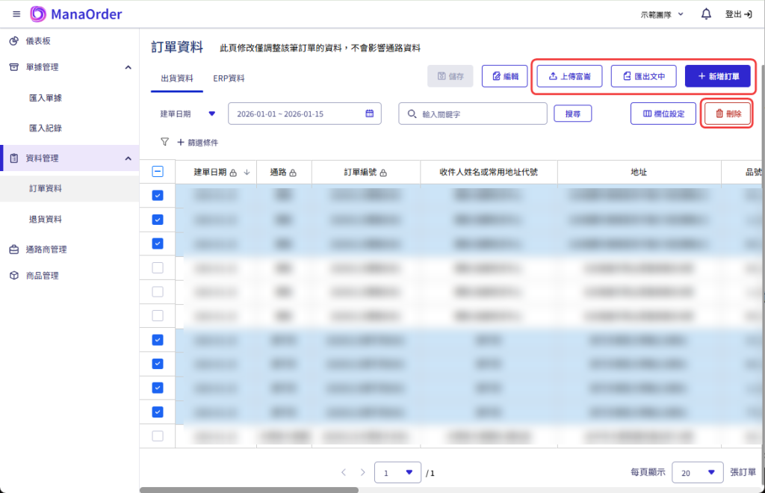Click the sort arrow beside 建單日期 header
765x493 pixels.
point(247,173)
